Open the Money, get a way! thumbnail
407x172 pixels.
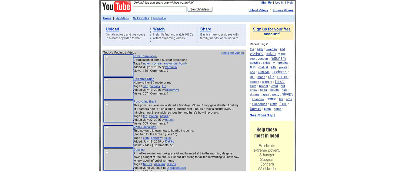click(118, 136)
